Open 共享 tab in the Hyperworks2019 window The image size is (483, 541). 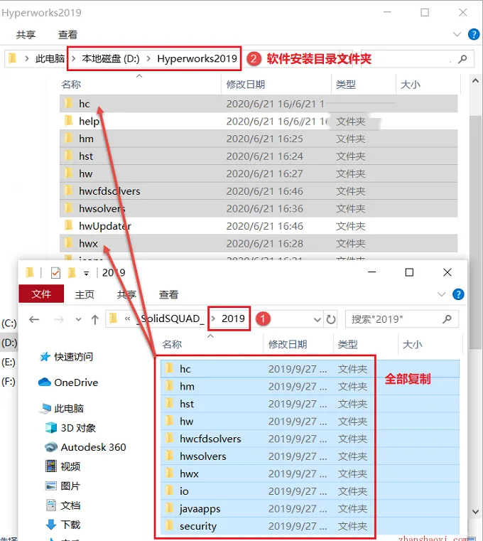(26, 35)
